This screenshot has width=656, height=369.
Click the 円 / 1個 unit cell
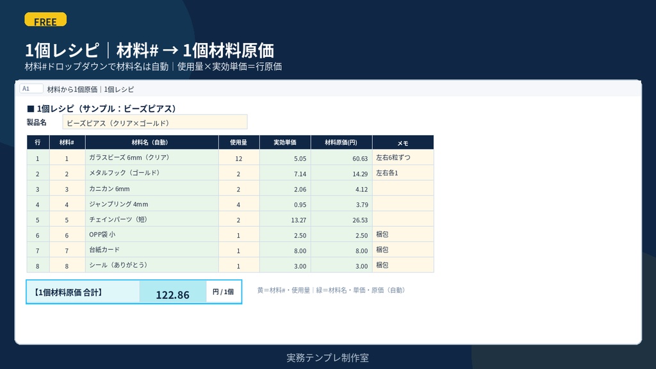(x=224, y=291)
